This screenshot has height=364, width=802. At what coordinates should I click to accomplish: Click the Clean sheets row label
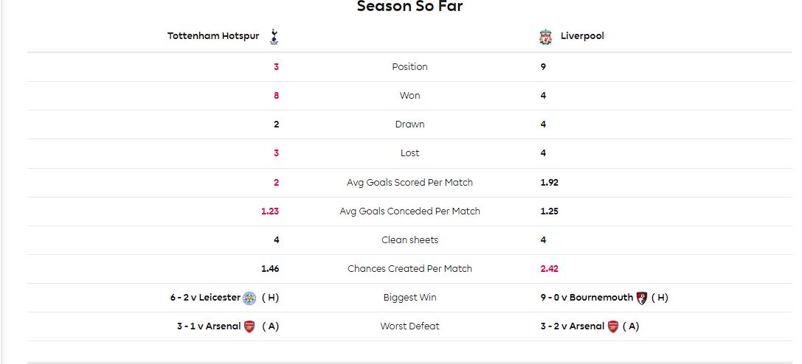409,240
